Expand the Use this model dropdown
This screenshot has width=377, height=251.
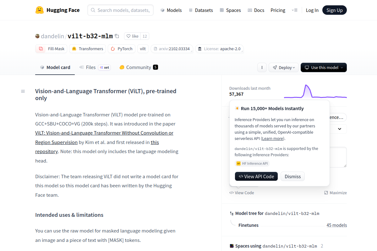[324, 67]
